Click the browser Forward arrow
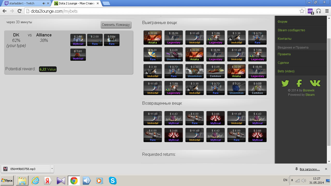331x186 pixels. (12, 11)
